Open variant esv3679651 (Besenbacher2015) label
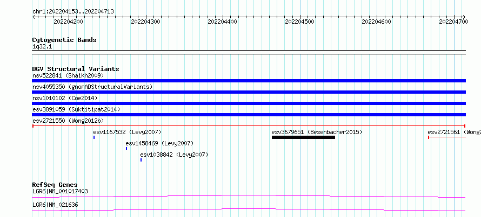This screenshot has height=217, width=481. (x=317, y=132)
